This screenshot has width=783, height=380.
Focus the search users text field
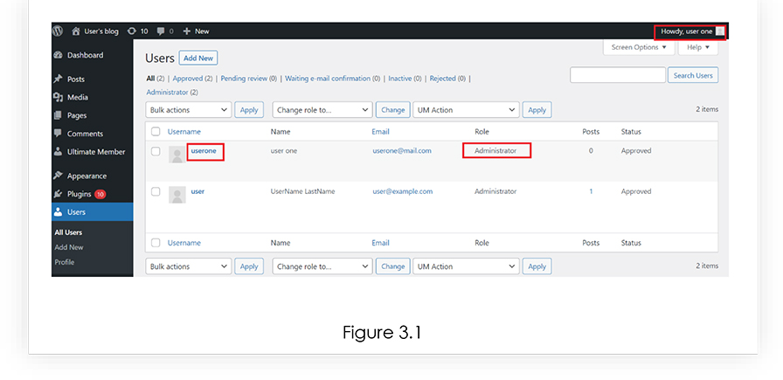point(618,75)
